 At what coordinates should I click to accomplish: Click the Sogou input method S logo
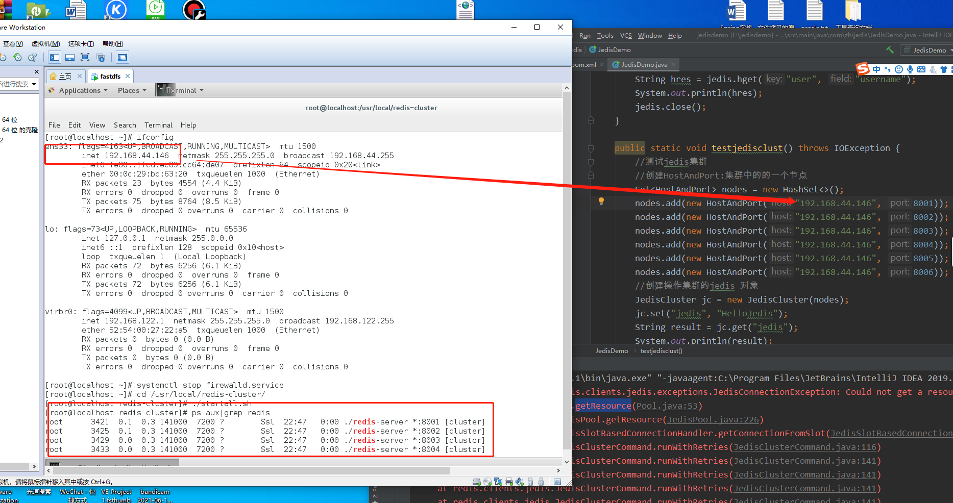pyautogui.click(x=863, y=69)
